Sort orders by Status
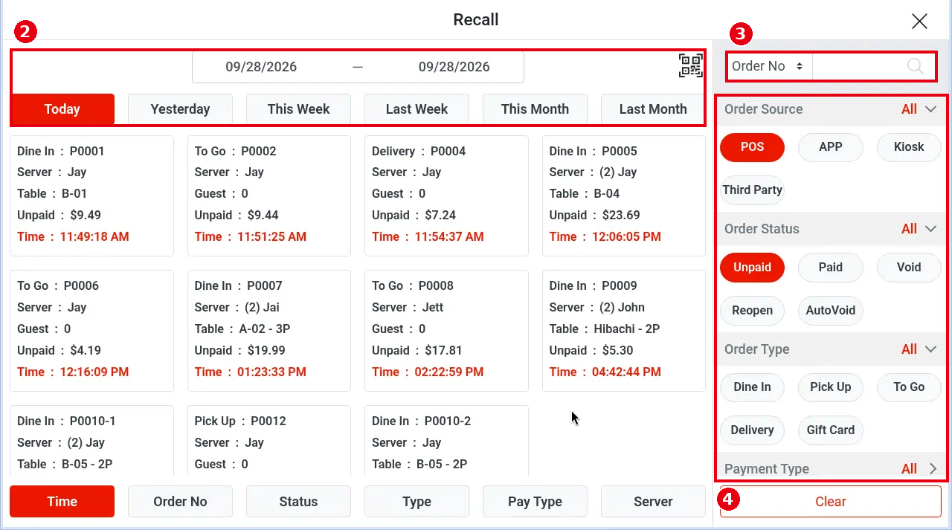Image resolution: width=952 pixels, height=530 pixels. pos(298,502)
